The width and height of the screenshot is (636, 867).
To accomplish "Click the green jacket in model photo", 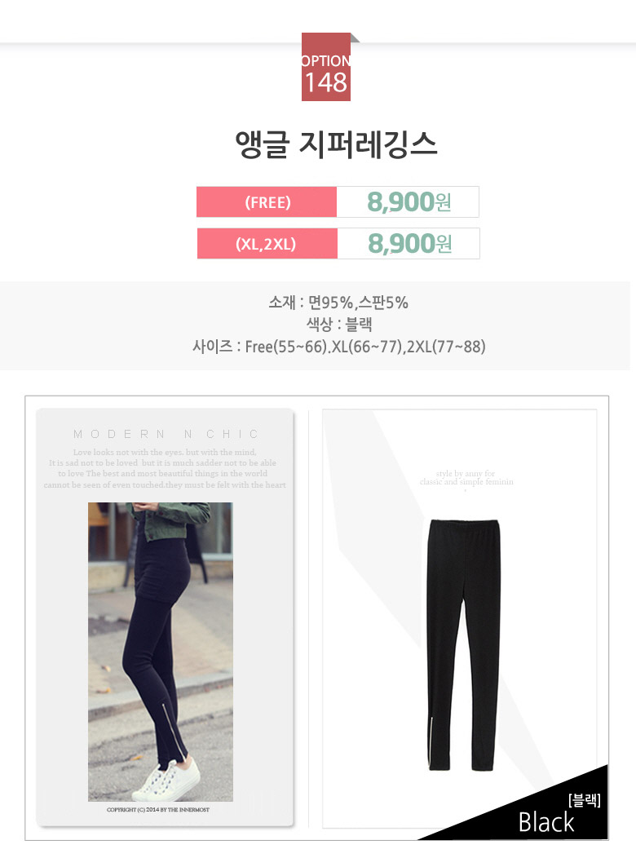I will tap(170, 520).
